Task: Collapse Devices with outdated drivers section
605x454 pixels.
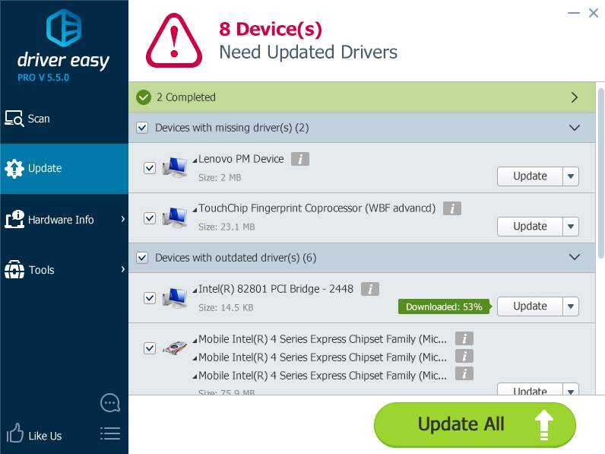Action: 575,258
